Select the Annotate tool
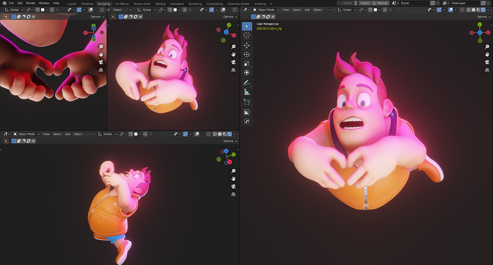Image resolution: width=493 pixels, height=265 pixels. [247, 82]
